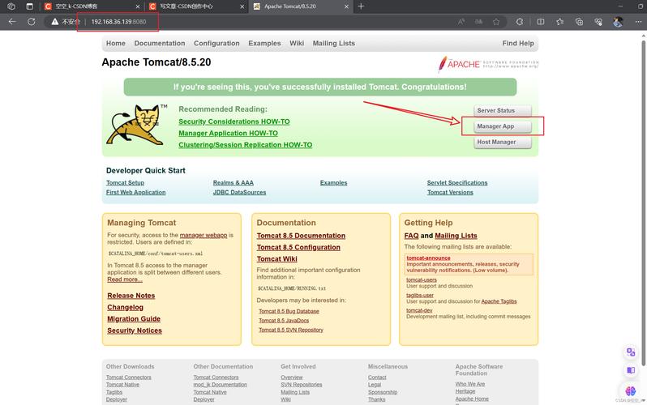
Task: Open Examples in Tomcat navigation bar
Action: (264, 43)
